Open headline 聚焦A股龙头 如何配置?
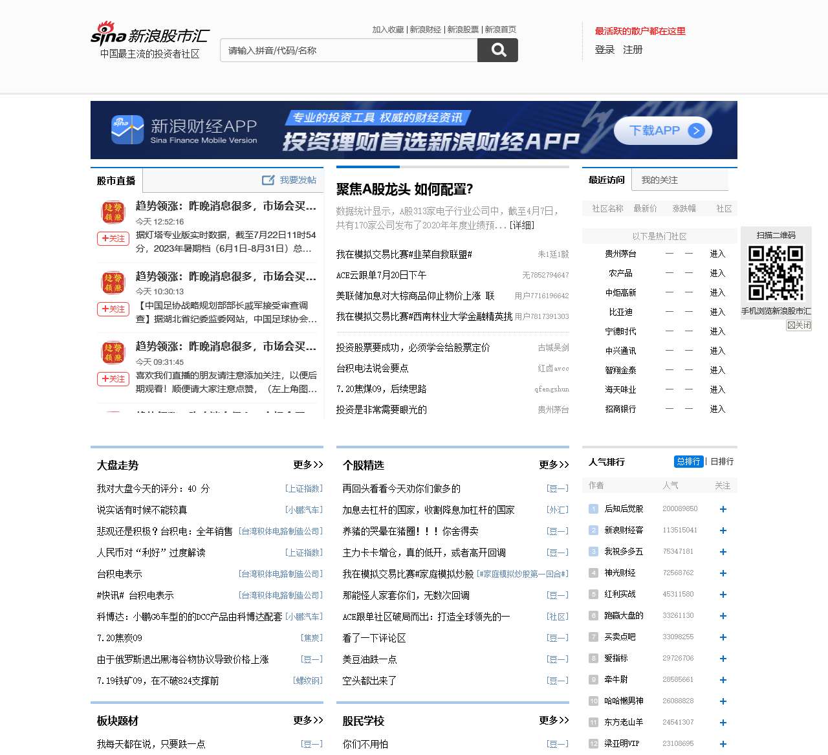 pos(404,189)
